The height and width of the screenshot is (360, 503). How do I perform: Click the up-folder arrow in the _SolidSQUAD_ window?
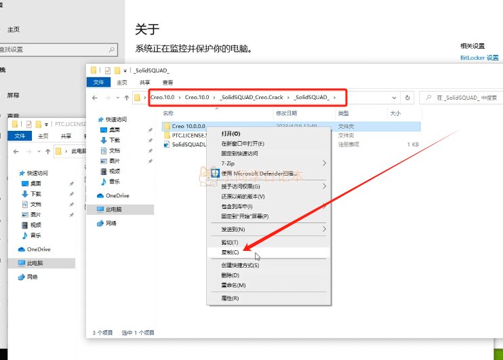click(127, 98)
